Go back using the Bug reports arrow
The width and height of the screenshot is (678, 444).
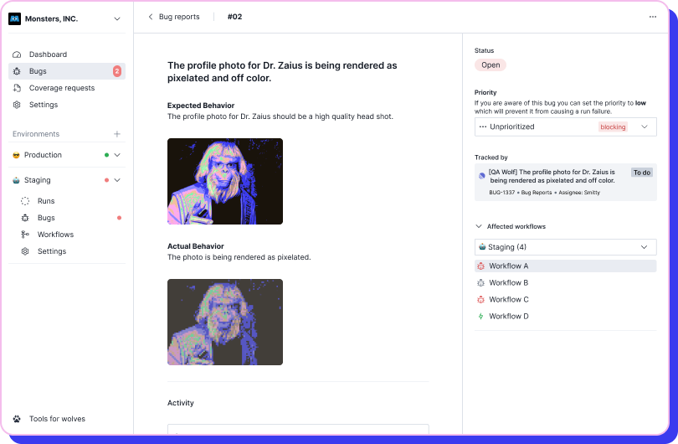pos(151,17)
